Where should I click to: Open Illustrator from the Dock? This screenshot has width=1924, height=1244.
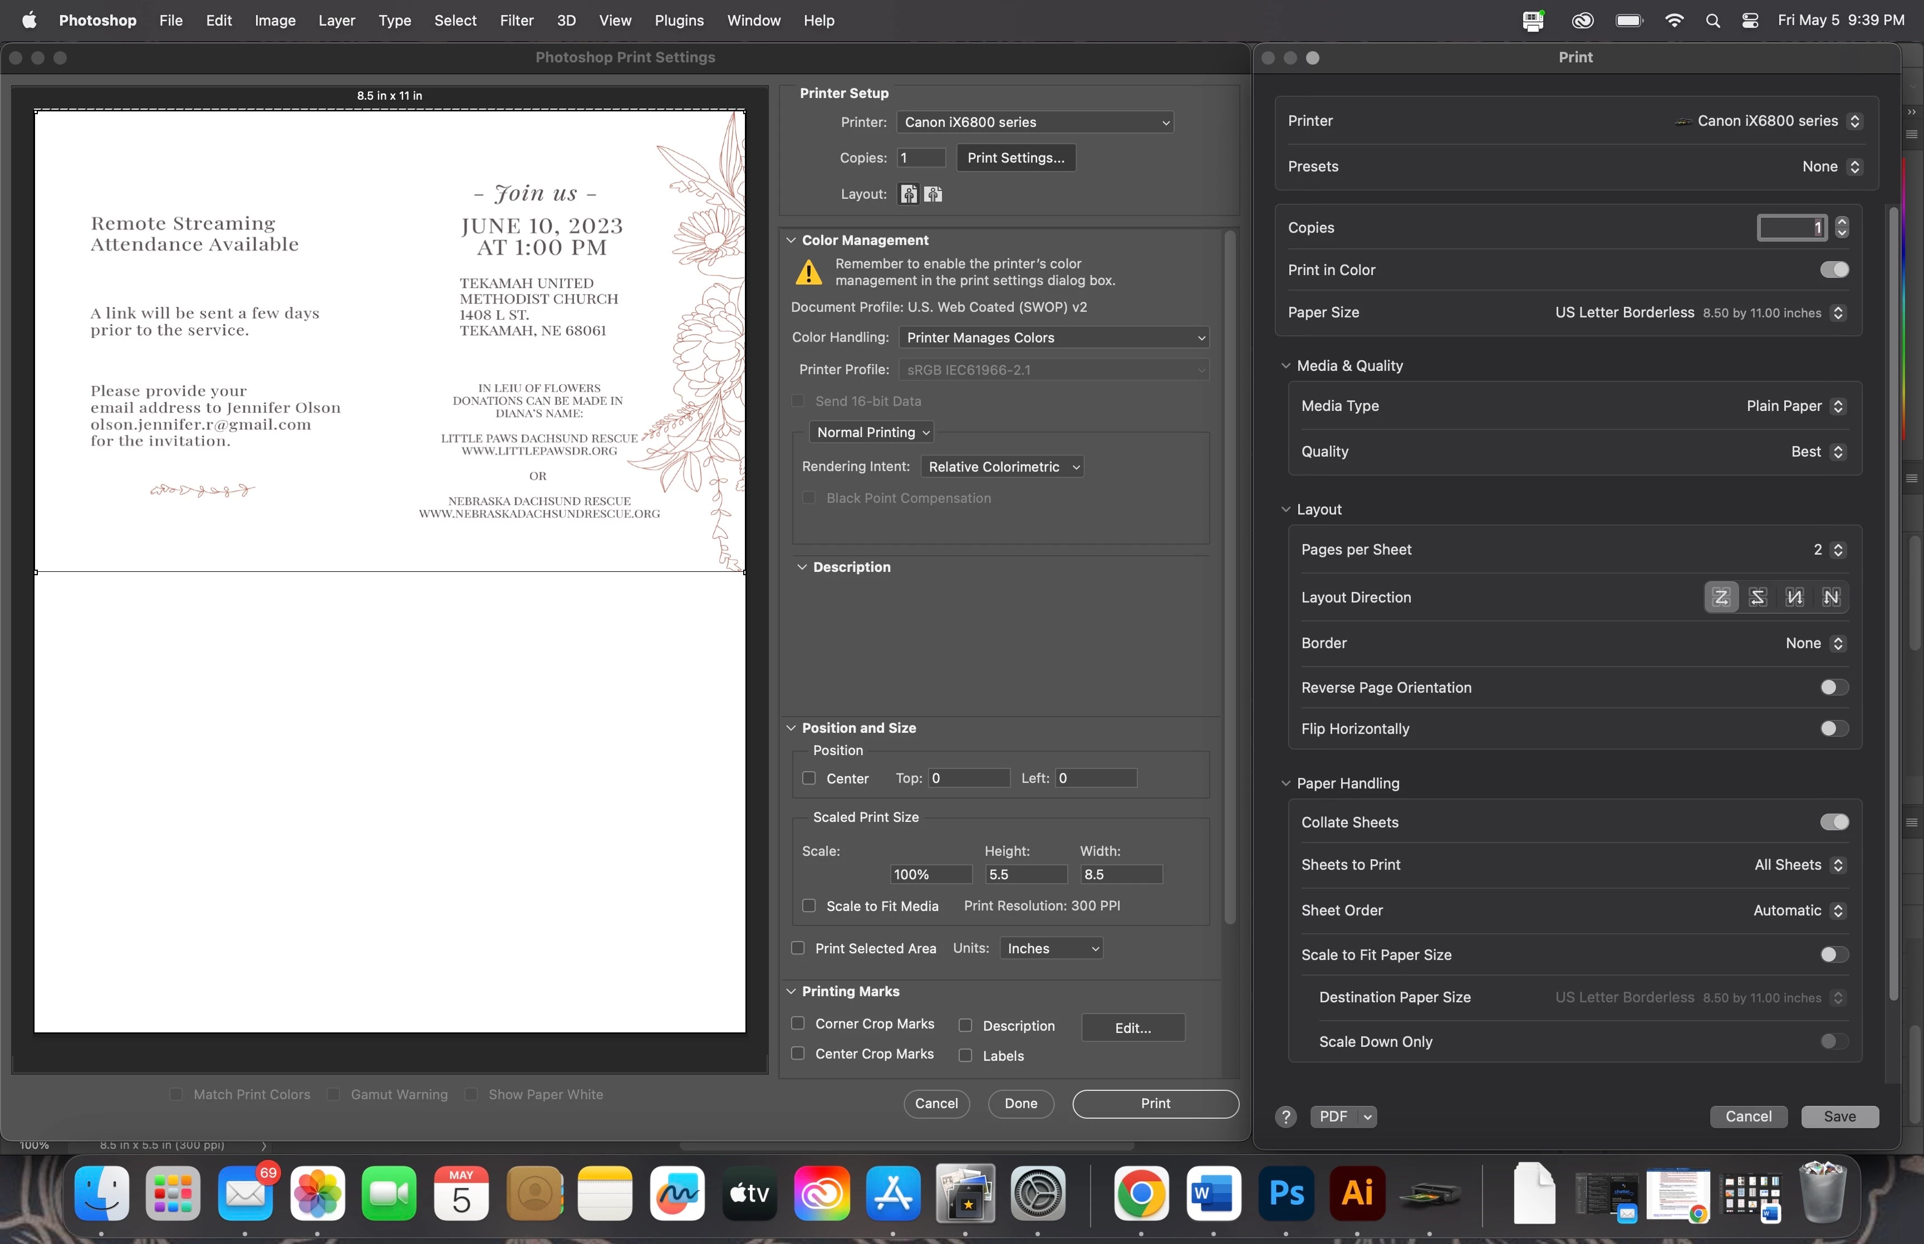[1357, 1192]
